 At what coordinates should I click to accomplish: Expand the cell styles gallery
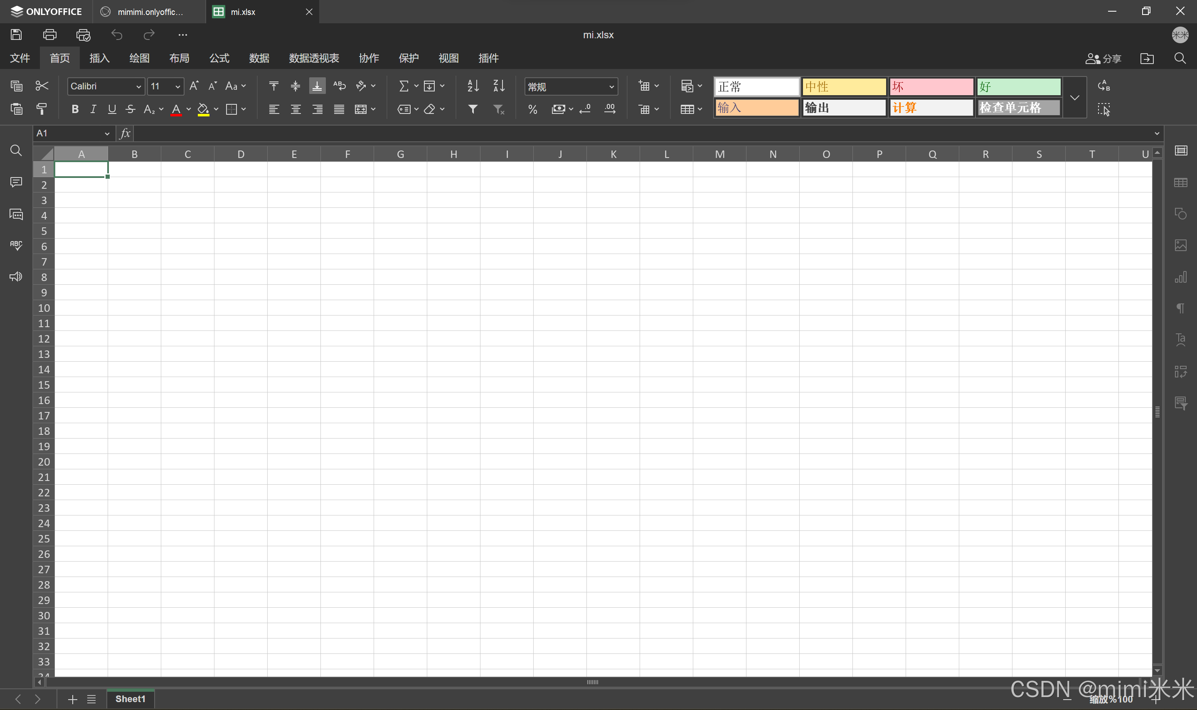click(x=1074, y=98)
